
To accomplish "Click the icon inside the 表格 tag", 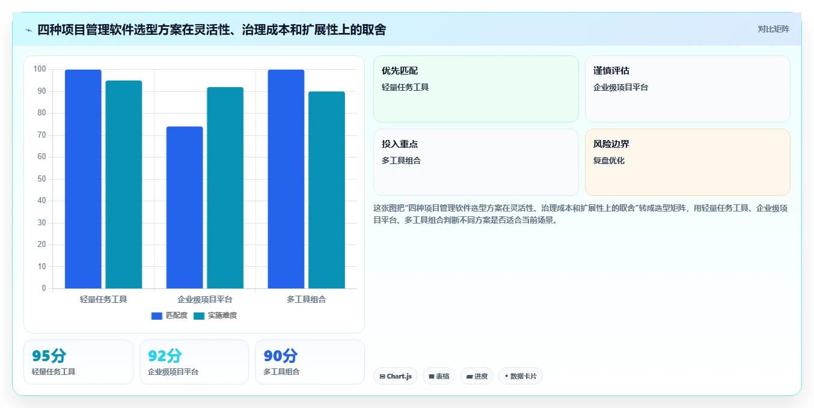I will coord(431,377).
